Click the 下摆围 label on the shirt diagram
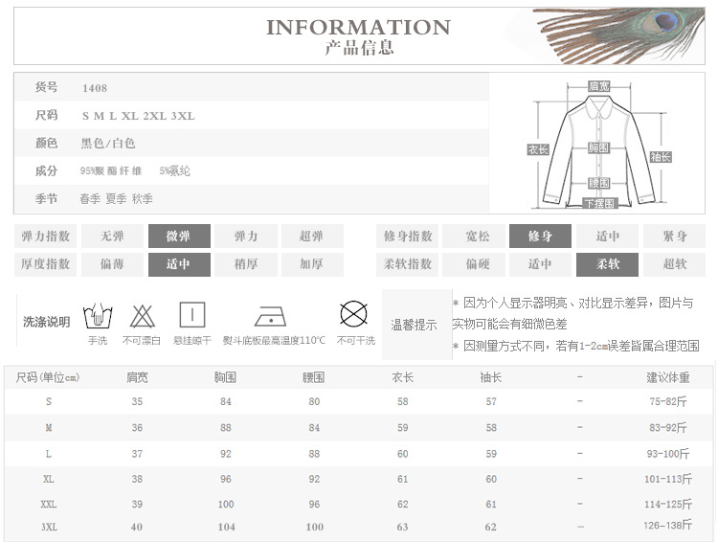Image resolution: width=718 pixels, height=542 pixels. tap(600, 203)
